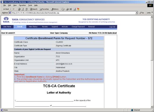Click the Signing Certificate value
The height and width of the screenshot is (112, 154).
coord(64,46)
